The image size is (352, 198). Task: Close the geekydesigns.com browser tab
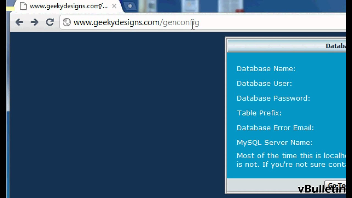click(x=114, y=6)
